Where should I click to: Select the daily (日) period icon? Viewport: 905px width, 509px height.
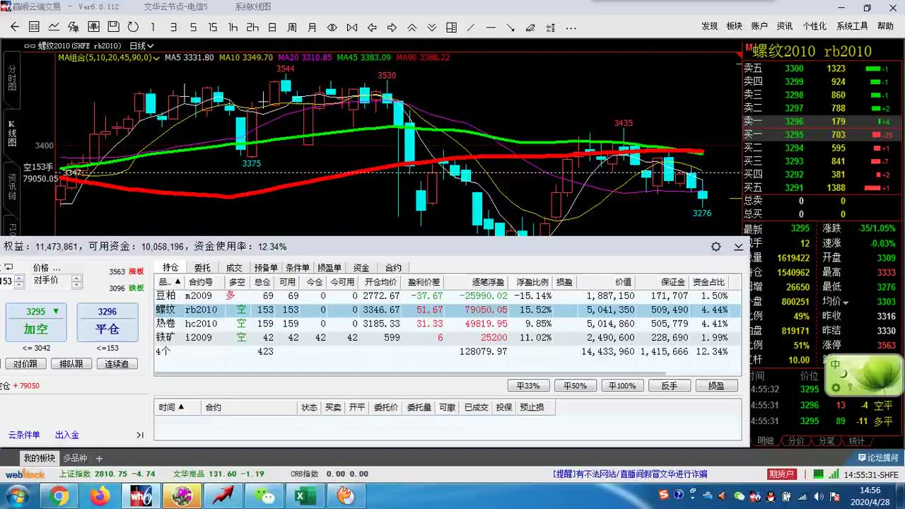[x=272, y=27]
